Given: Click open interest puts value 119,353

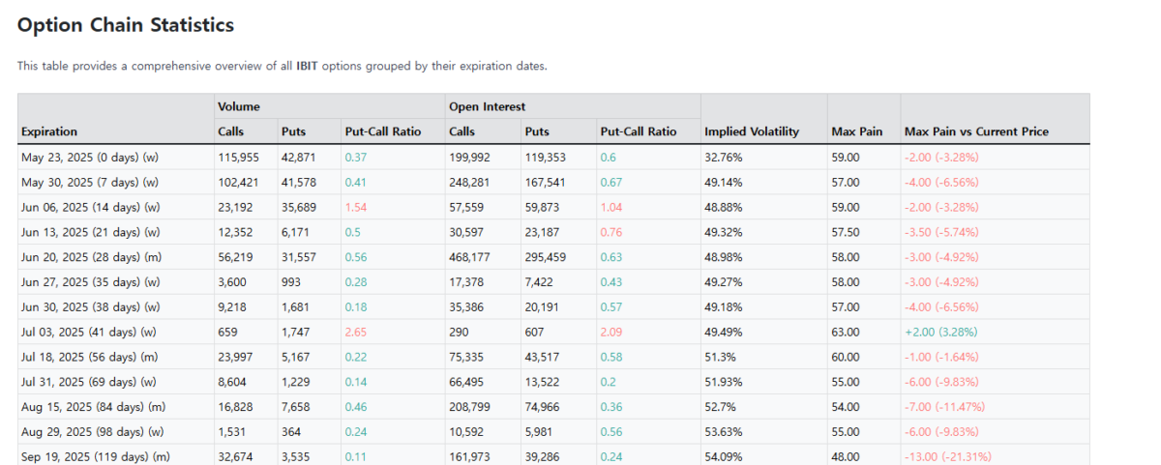Looking at the screenshot, I should click(x=546, y=157).
